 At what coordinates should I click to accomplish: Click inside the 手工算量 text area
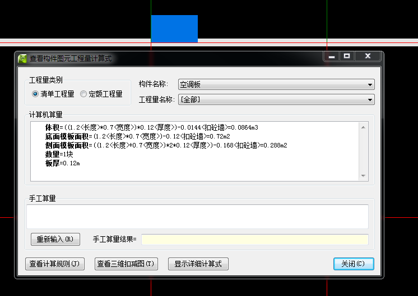[198, 217]
